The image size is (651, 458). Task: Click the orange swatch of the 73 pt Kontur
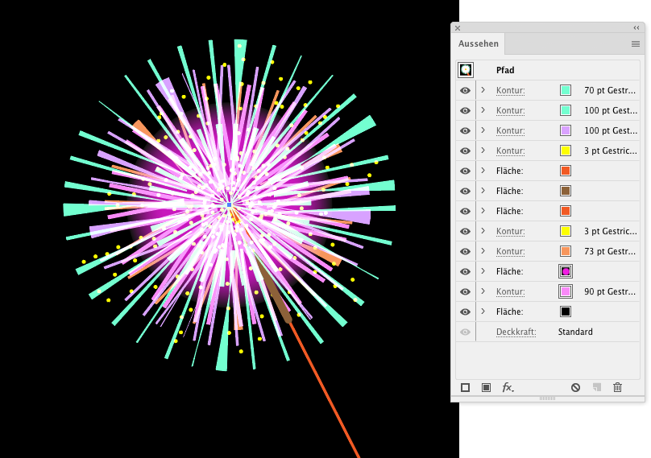566,251
